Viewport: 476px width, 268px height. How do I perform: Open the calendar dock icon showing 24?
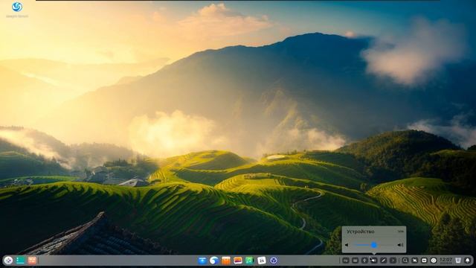pyautogui.click(x=261, y=261)
